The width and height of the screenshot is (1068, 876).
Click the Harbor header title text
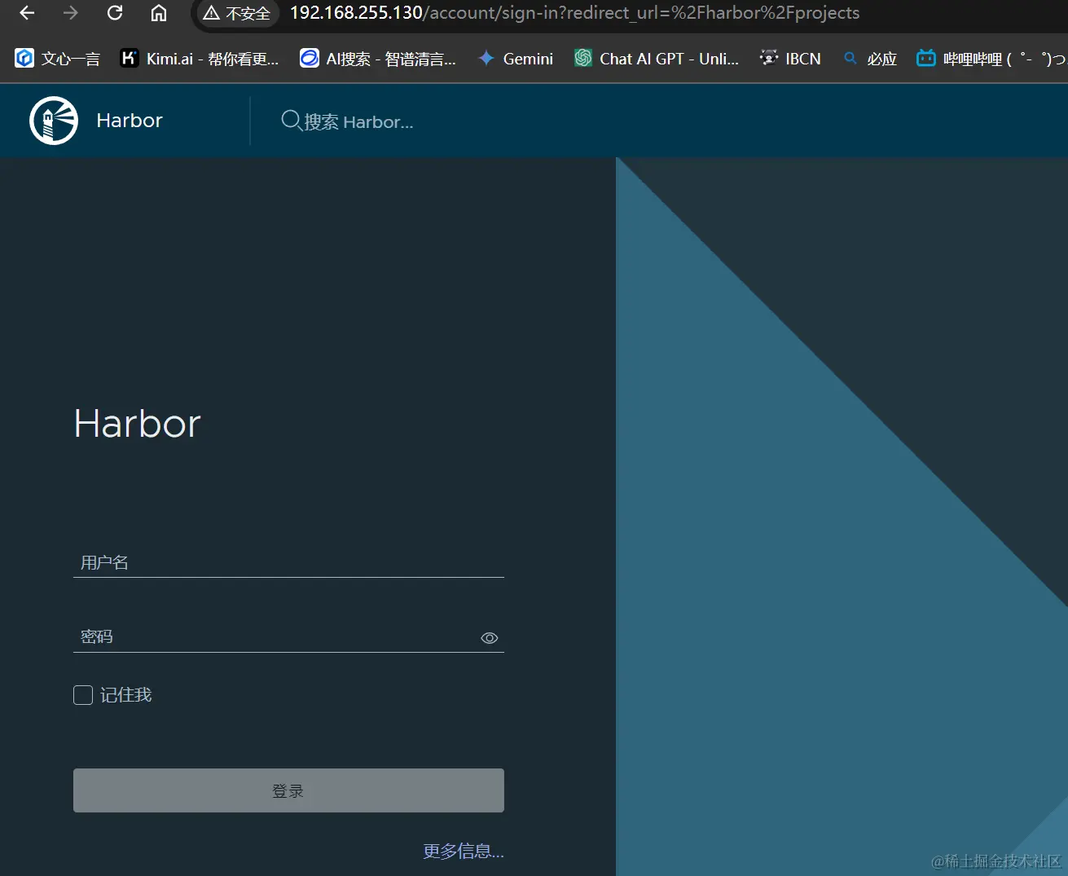[x=130, y=121]
